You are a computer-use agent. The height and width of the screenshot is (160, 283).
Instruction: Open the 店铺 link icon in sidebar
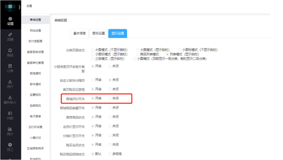tap(10, 34)
